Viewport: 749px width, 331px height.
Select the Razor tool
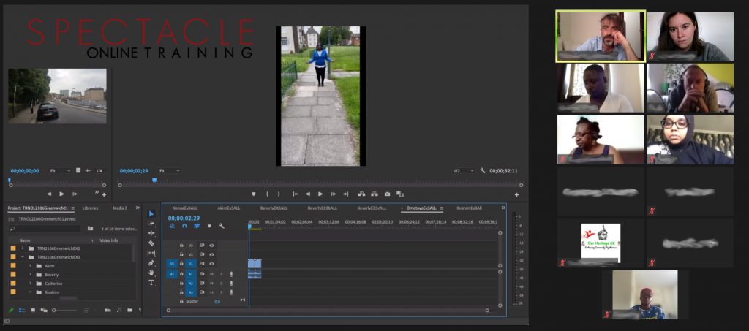151,243
